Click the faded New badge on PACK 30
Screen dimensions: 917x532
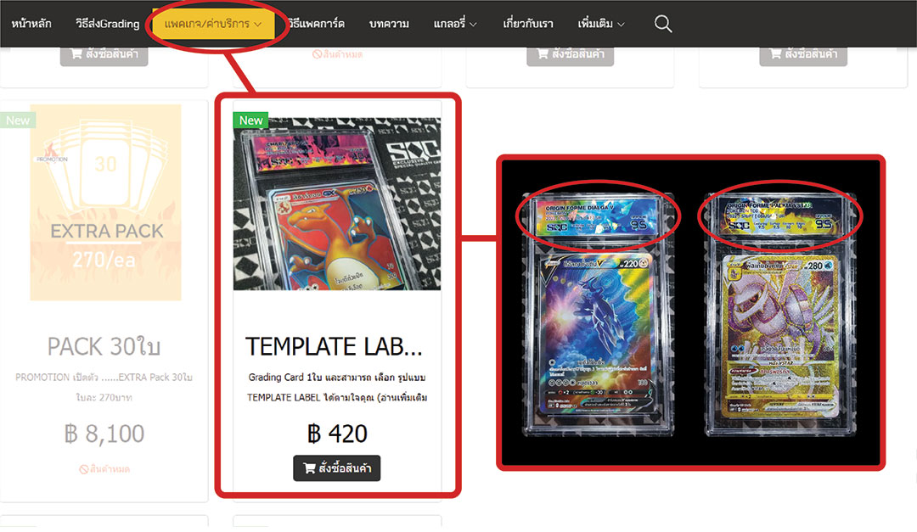[18, 120]
